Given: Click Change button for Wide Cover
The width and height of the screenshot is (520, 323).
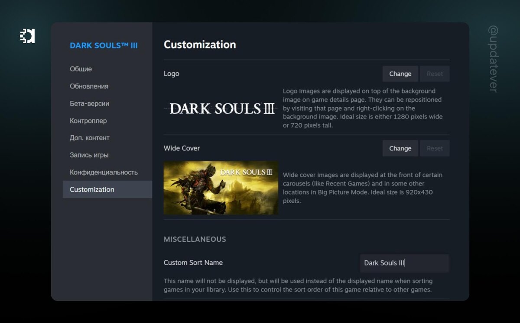Looking at the screenshot, I should tap(400, 148).
